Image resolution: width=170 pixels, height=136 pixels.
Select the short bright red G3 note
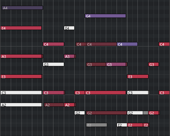click(153, 64)
